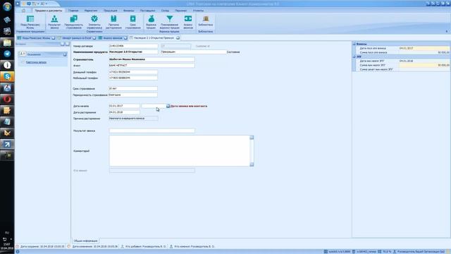Click Кто добавил entry in status bar
This screenshot has height=254, width=451.
coord(144,246)
